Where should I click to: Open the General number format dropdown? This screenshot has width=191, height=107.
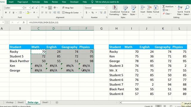(x=105, y=8)
